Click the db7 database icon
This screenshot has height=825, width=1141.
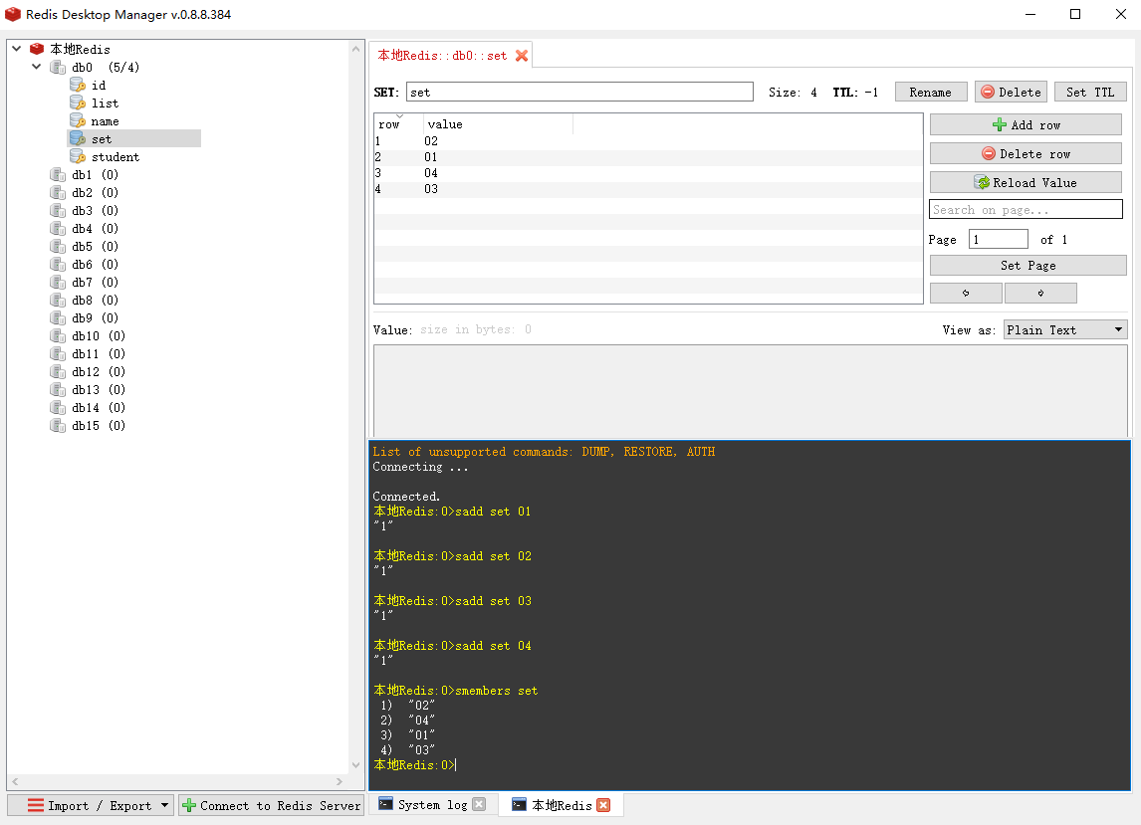coord(58,283)
